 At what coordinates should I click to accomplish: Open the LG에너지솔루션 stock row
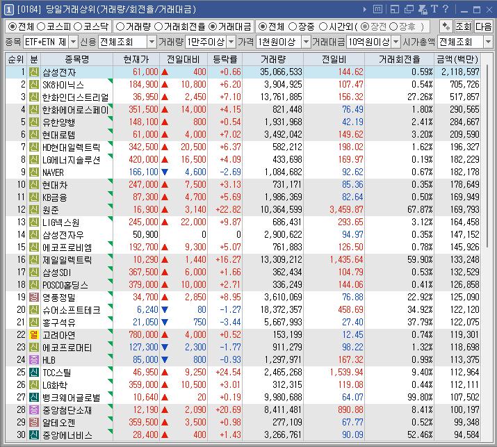pyautogui.click(x=243, y=159)
